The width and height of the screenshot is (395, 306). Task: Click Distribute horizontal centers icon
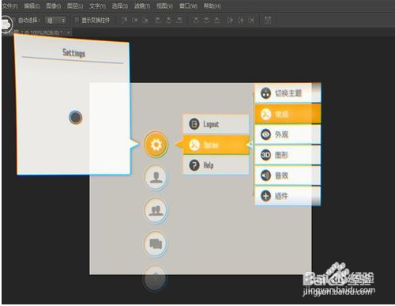241,20
